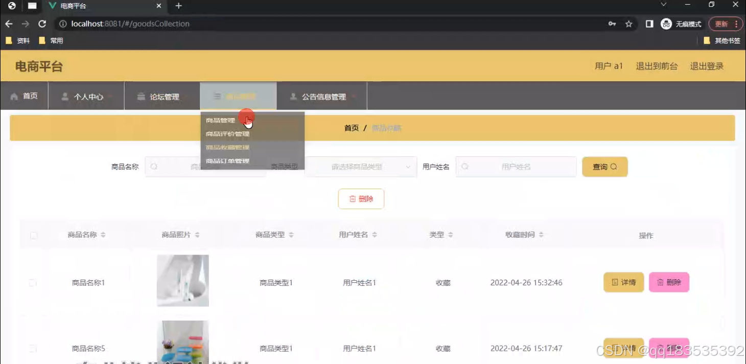Check the checkbox for 商品名称1 row
Viewport: 746px width, 364px height.
[x=33, y=282]
